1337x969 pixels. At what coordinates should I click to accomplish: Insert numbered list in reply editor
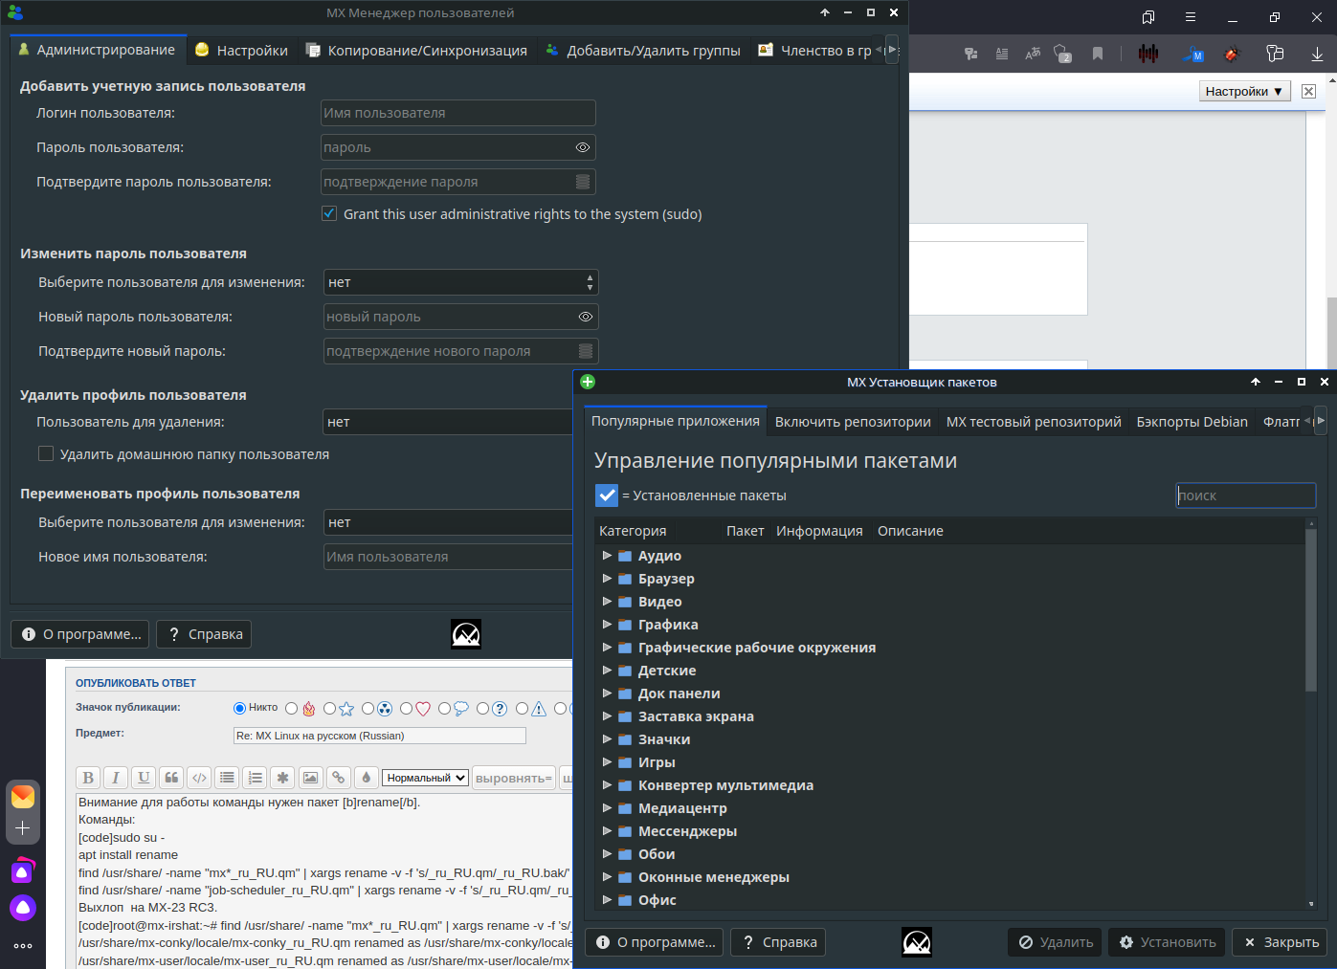[x=255, y=778]
